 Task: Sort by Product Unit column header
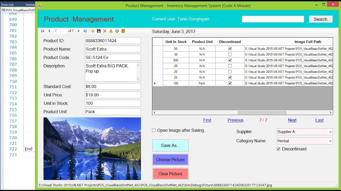pyautogui.click(x=202, y=42)
